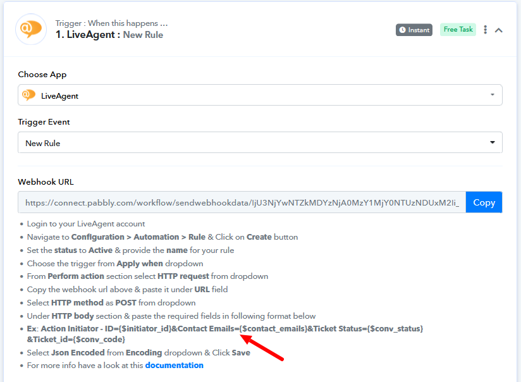Copy the webhook URL
521x382 pixels.
(484, 202)
